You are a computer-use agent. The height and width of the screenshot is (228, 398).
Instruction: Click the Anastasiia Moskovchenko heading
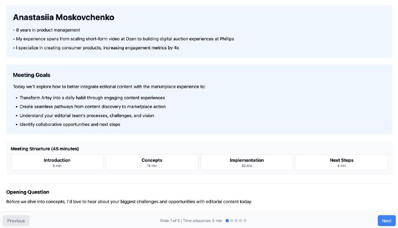pyautogui.click(x=64, y=17)
